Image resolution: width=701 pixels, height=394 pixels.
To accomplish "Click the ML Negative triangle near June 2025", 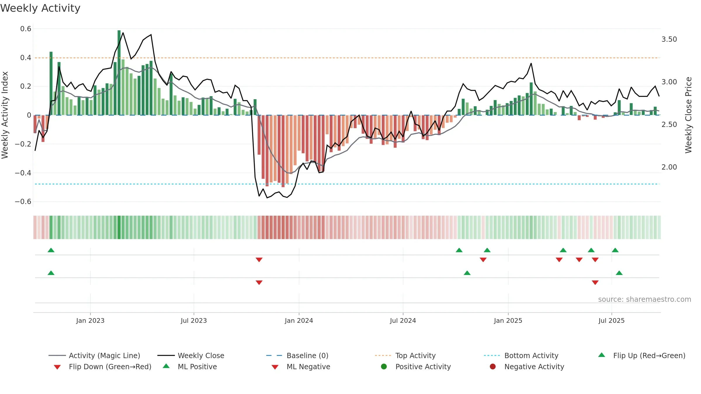I will pyautogui.click(x=595, y=283).
